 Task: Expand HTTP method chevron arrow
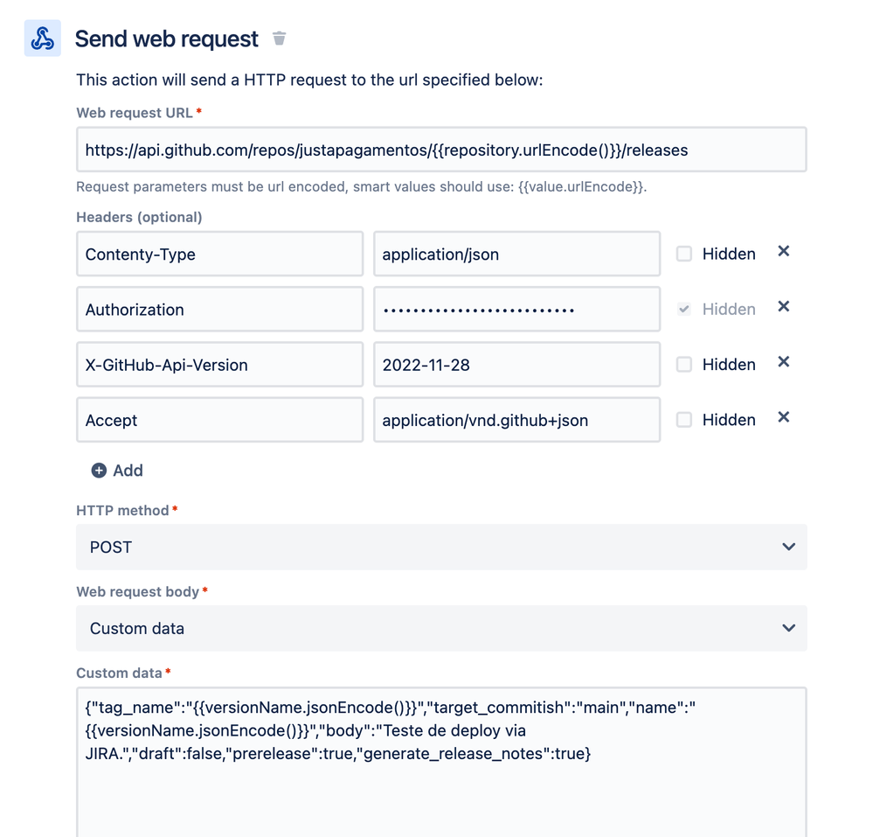788,548
